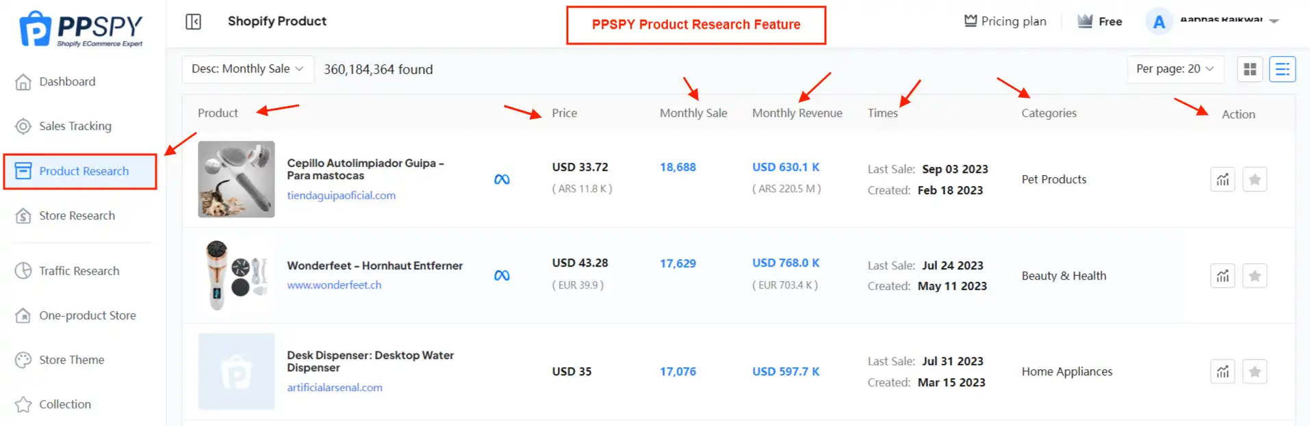The image size is (1310, 426).
Task: Favorite the Home Appliances row product
Action: [x=1255, y=372]
